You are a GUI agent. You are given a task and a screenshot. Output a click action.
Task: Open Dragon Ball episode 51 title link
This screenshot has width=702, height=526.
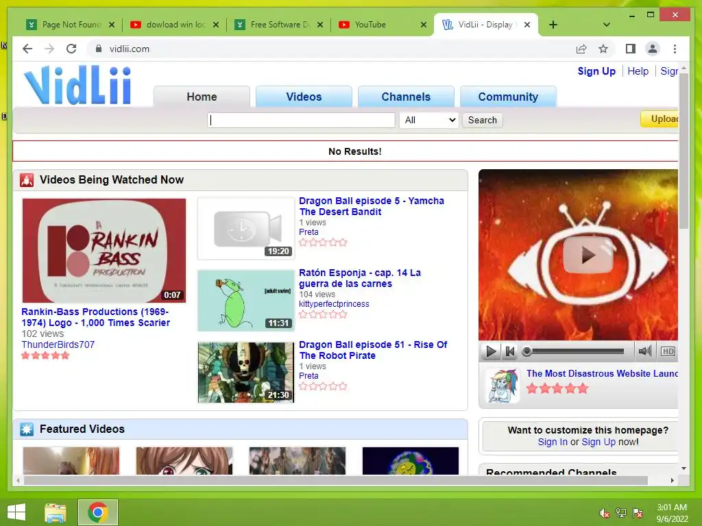(373, 350)
